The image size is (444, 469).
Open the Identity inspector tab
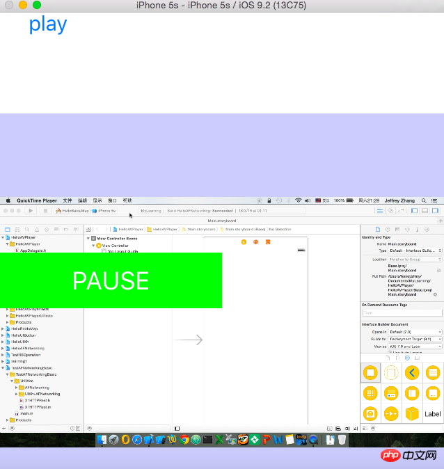click(397, 230)
